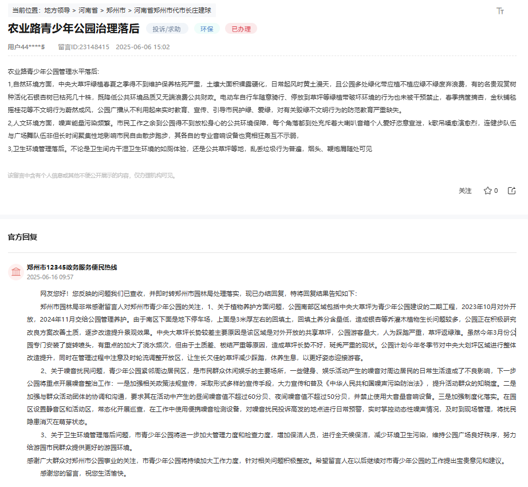
Task: Click reply paragraph 2、关于噪音扰民问题
Action: [271, 397]
